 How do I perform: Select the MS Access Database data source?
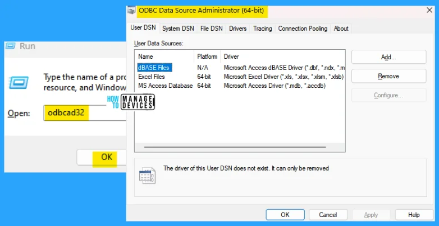click(x=165, y=86)
